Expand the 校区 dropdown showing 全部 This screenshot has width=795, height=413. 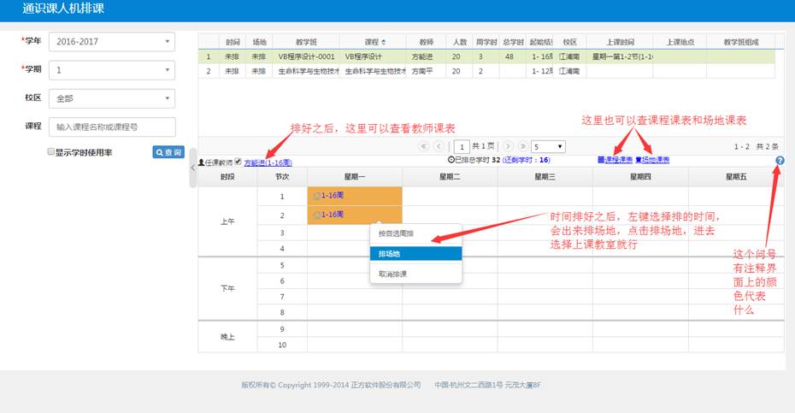click(x=111, y=98)
